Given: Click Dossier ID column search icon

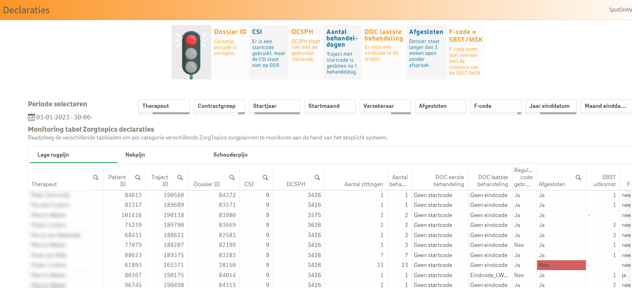Looking at the screenshot, I should [x=232, y=178].
